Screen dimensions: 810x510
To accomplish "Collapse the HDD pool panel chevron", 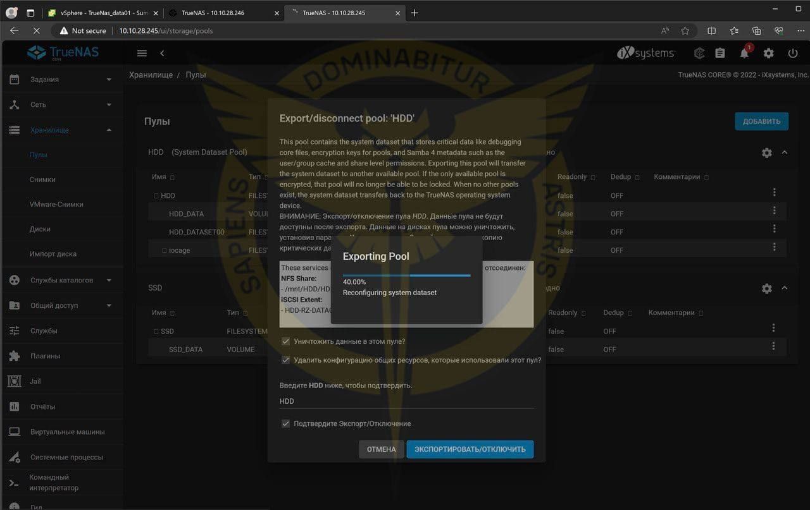I will coord(785,153).
